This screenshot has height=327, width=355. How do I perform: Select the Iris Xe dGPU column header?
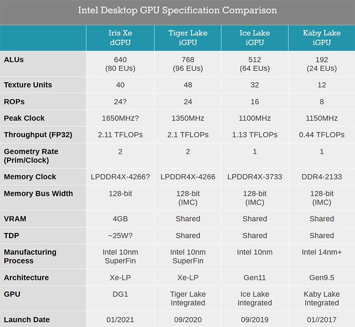(x=120, y=38)
